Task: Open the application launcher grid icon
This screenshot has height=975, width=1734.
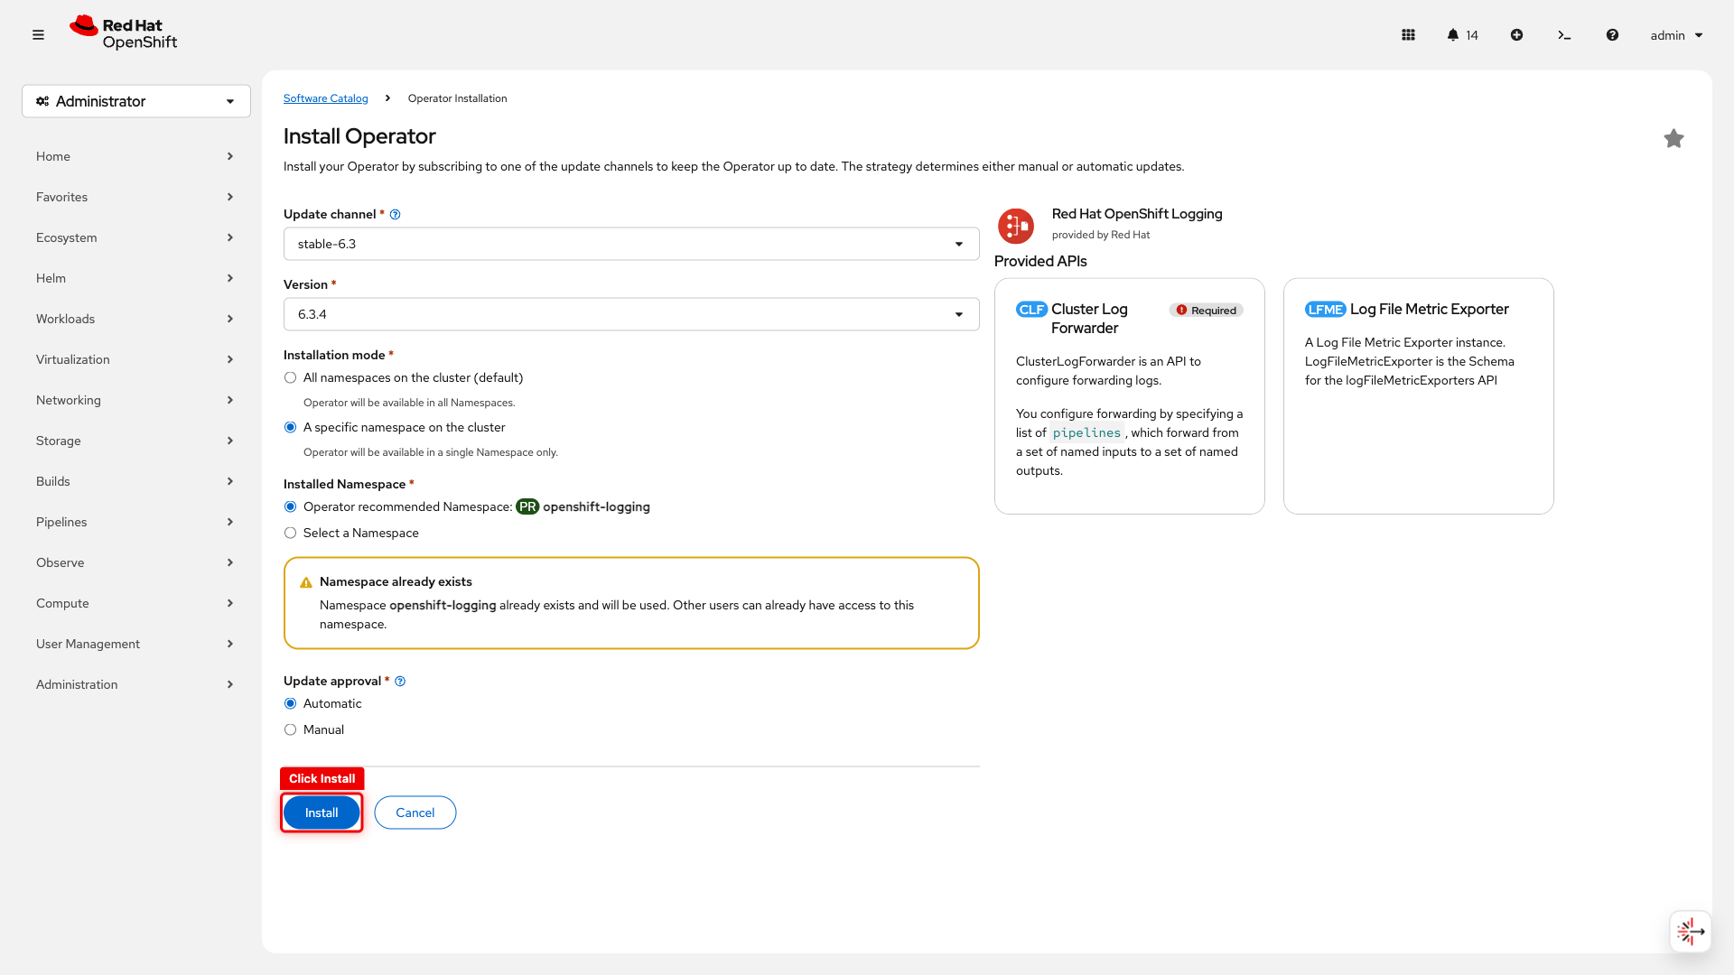Action: (1407, 34)
